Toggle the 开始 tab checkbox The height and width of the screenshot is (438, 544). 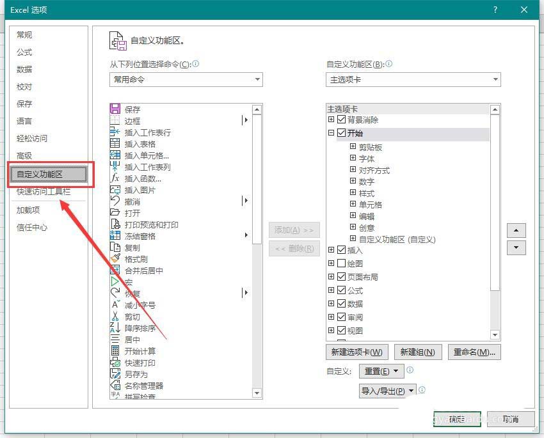point(341,133)
